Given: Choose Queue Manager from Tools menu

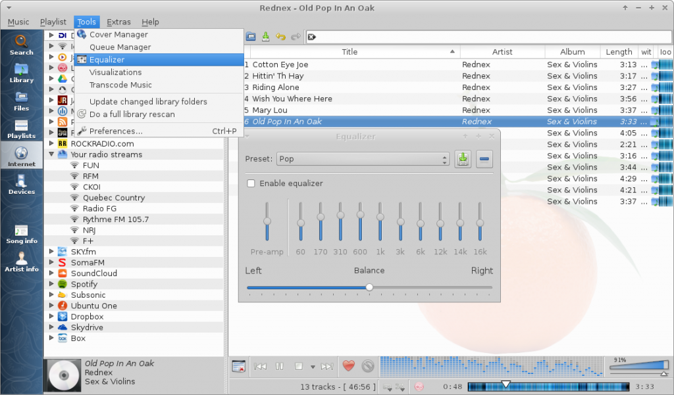Looking at the screenshot, I should 159,47.
